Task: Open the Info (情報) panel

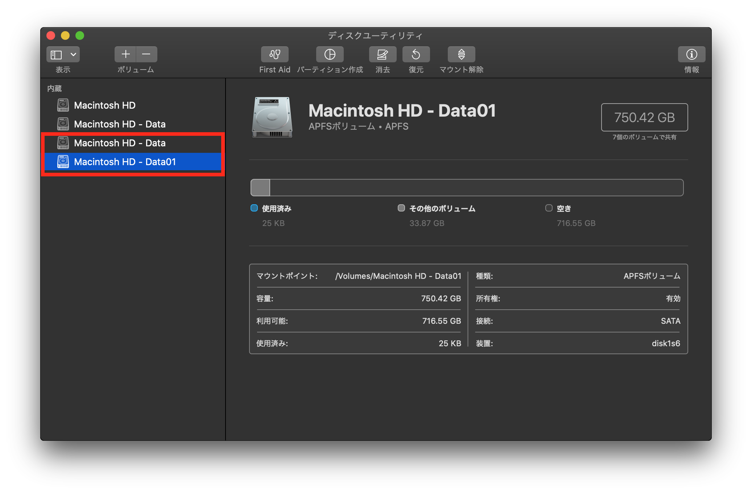Action: (x=691, y=54)
